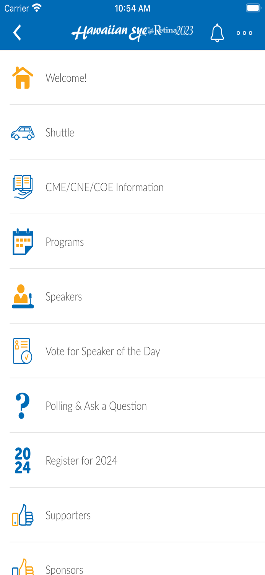Go to Programs list
The height and width of the screenshot is (575, 265).
point(65,242)
